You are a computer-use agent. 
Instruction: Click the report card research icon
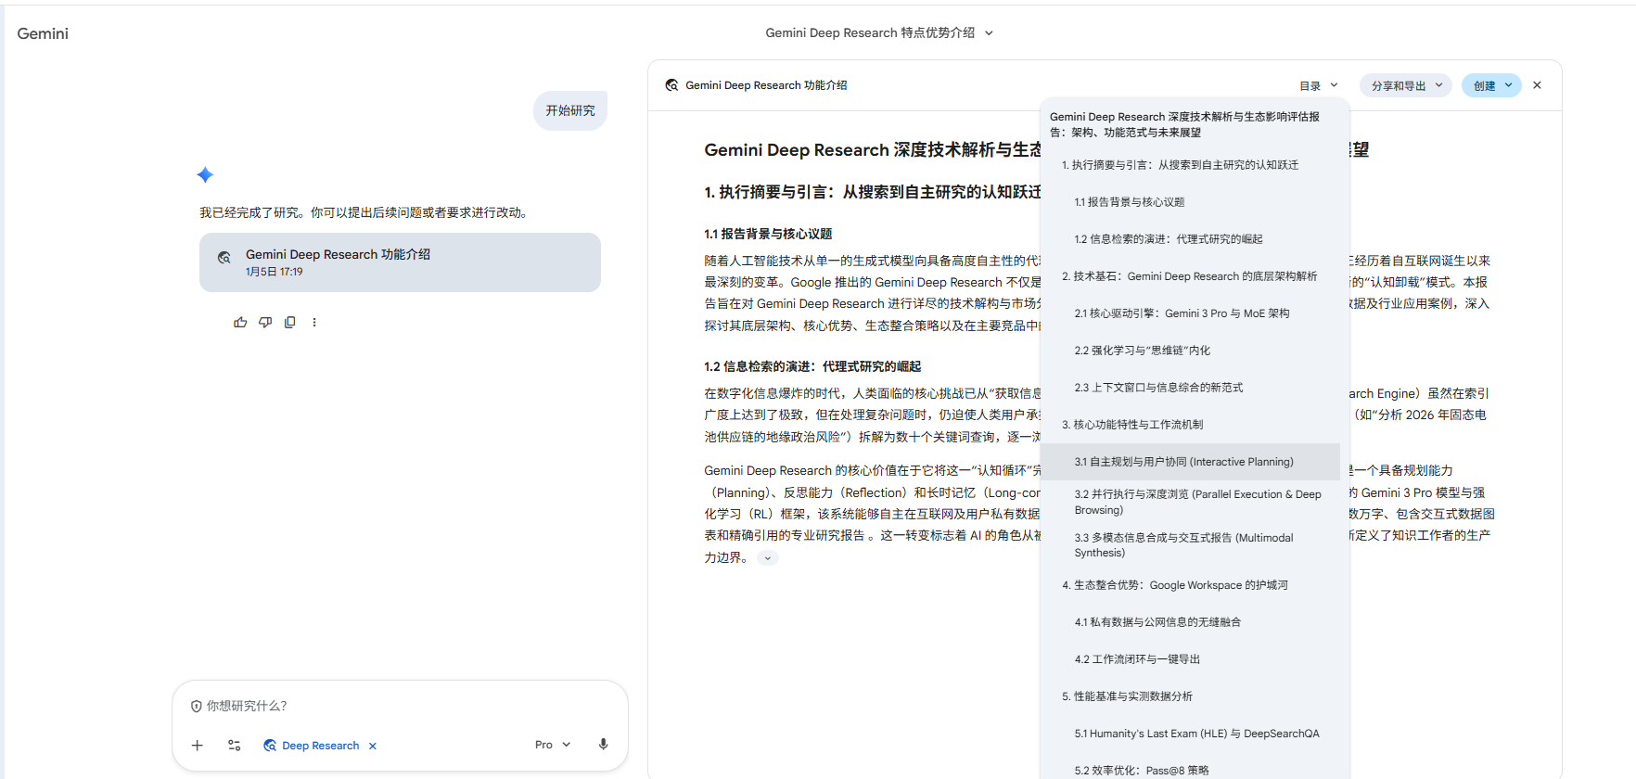click(224, 258)
